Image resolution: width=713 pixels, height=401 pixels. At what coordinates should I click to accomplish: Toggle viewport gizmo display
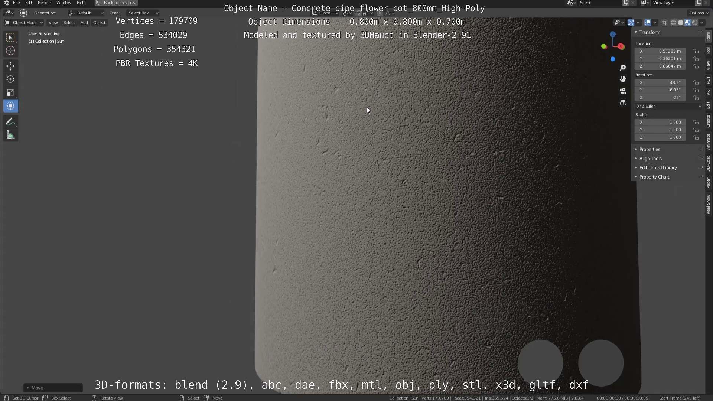(x=631, y=23)
